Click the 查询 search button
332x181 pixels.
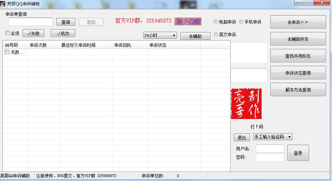[x=65, y=22]
